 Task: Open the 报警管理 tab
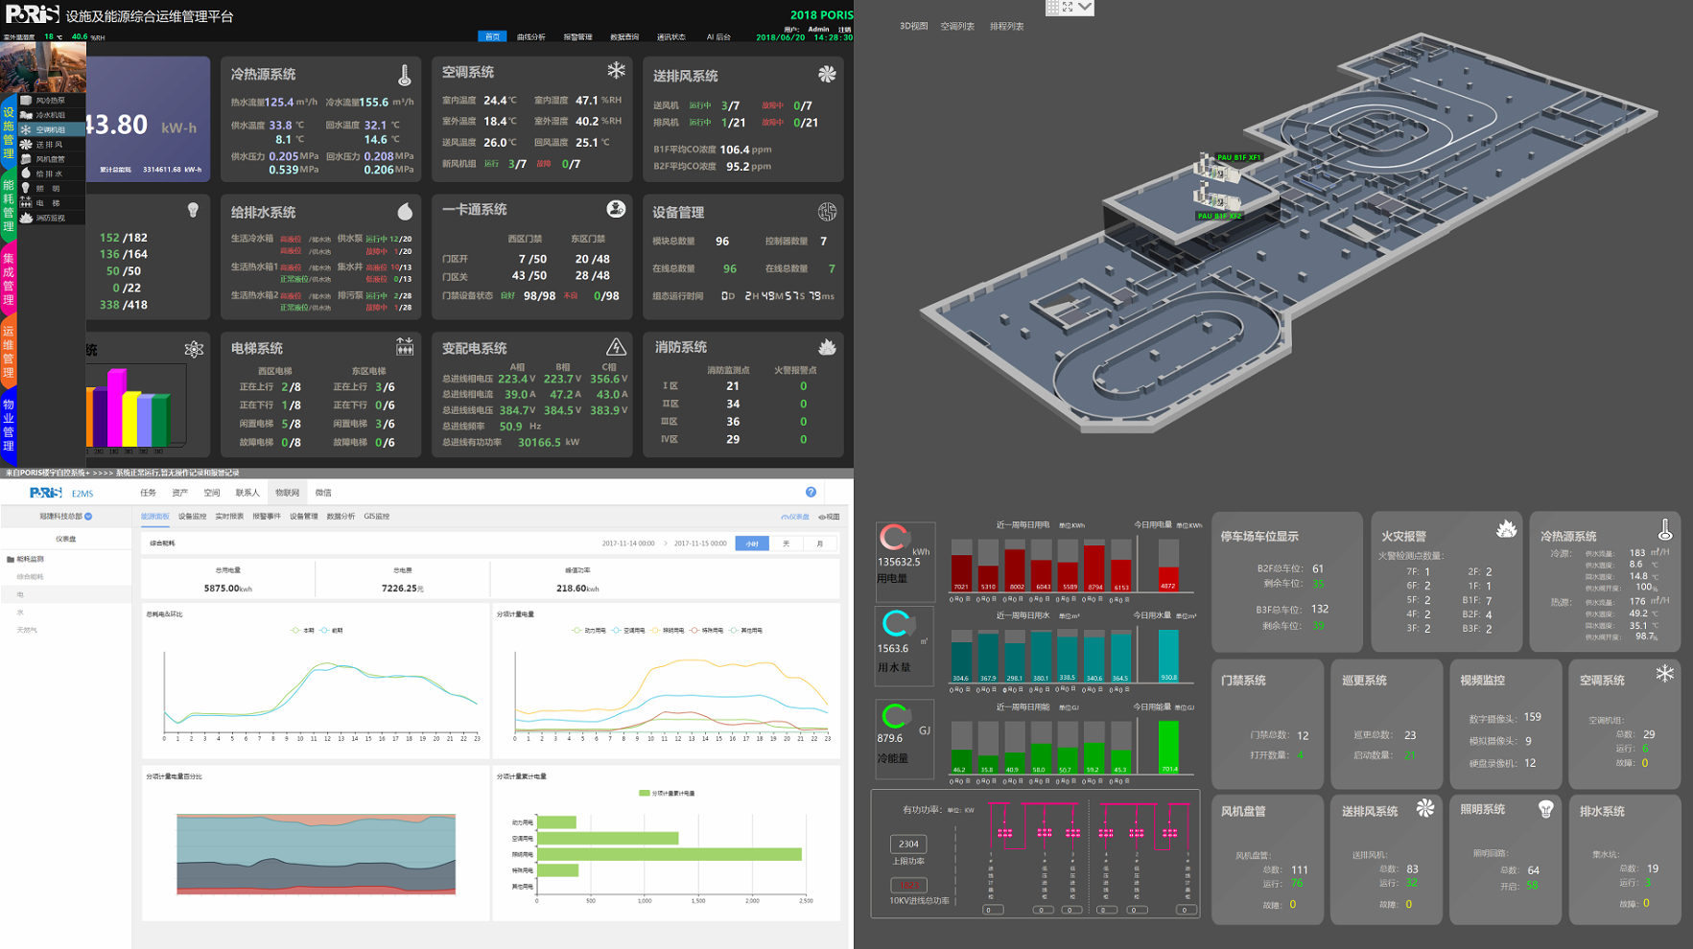[x=577, y=37]
